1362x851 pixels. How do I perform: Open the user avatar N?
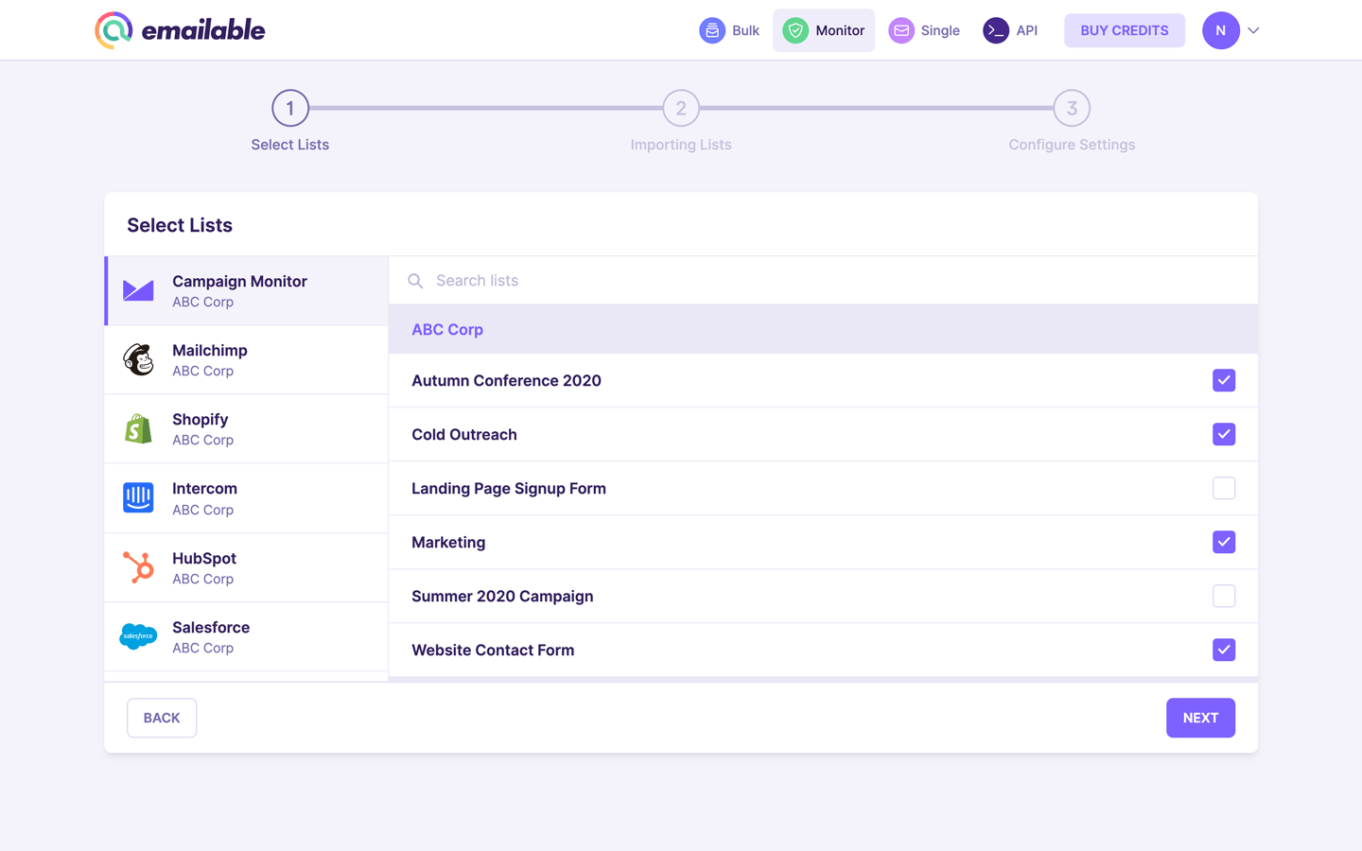(1221, 30)
